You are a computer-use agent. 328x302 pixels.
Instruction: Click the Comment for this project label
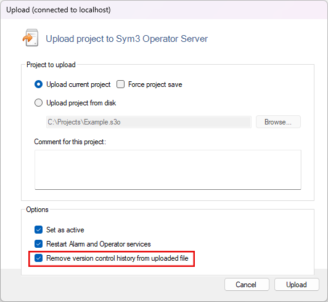coord(70,142)
